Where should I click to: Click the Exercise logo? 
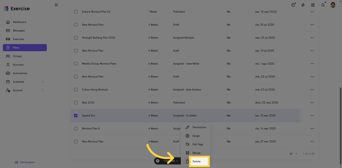pos(17,8)
